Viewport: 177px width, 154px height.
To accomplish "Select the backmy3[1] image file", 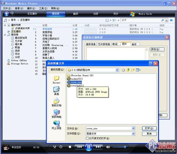I will click(x=75, y=79).
